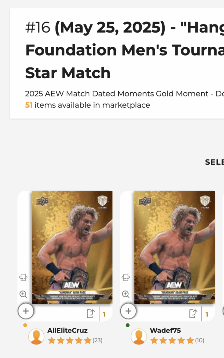Zoom into Wadef75's card image
Viewport: 224px width, 358px height.
click(126, 294)
